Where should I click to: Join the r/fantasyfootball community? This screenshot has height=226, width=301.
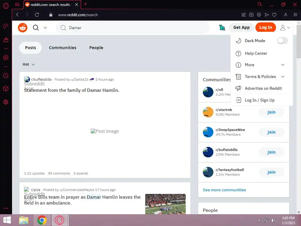click(271, 172)
